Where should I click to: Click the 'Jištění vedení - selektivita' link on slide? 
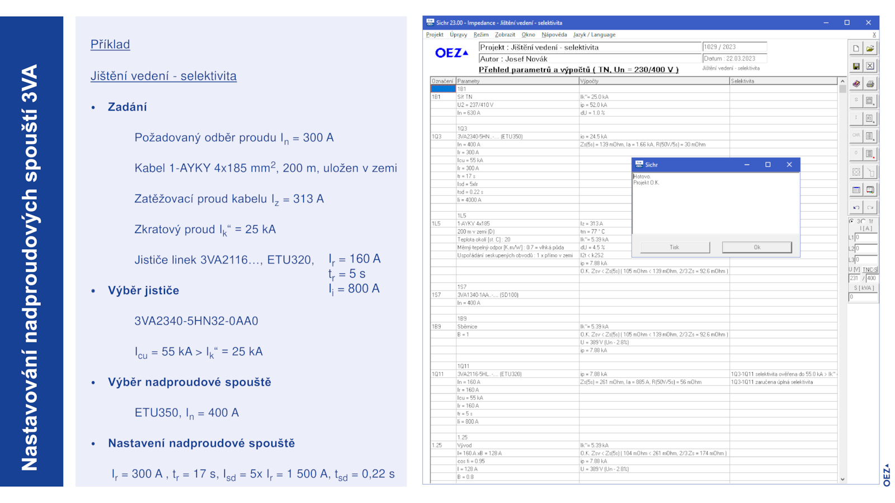click(163, 75)
